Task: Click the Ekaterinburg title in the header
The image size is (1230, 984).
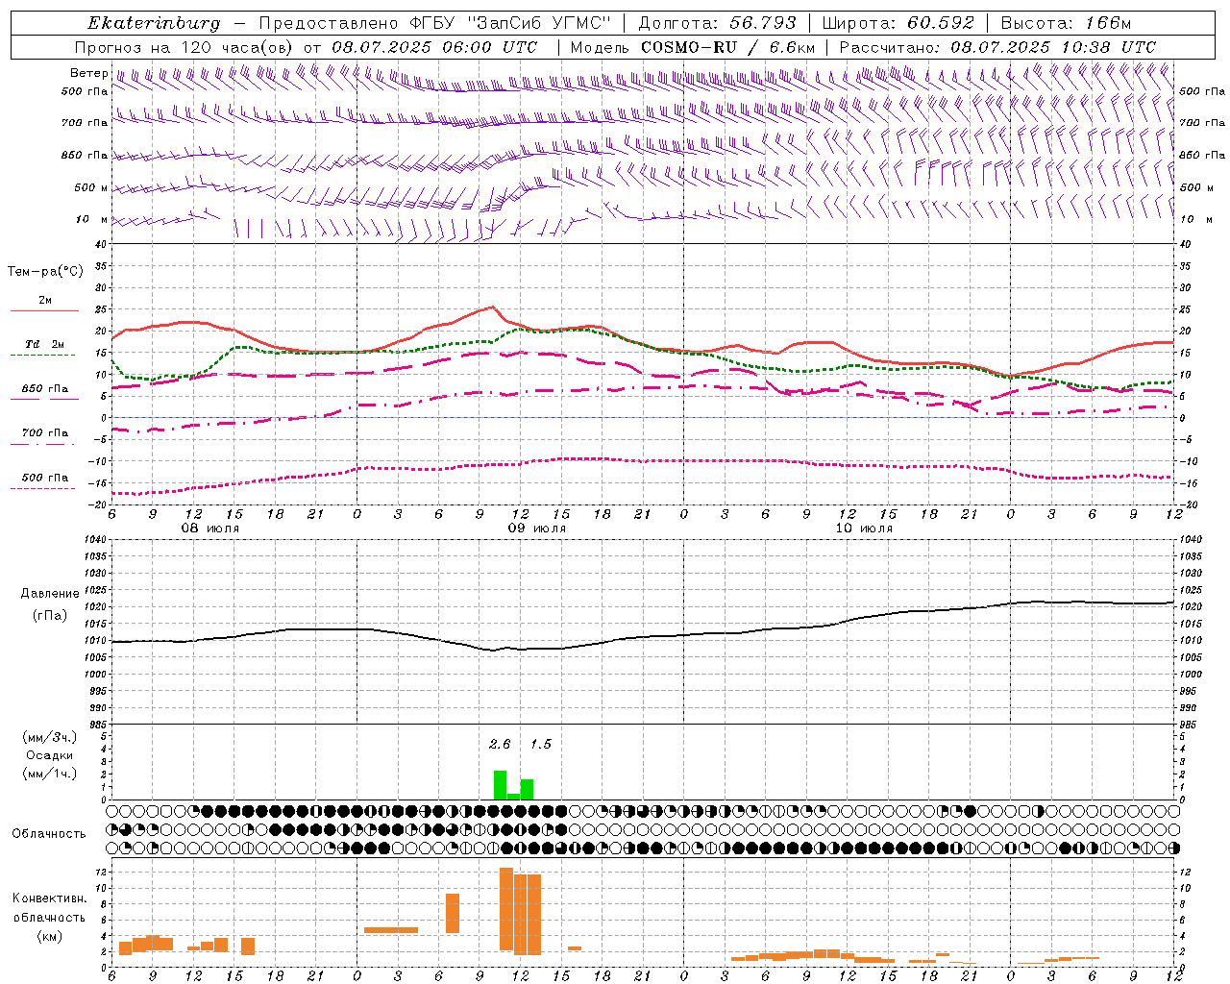Action: point(154,23)
